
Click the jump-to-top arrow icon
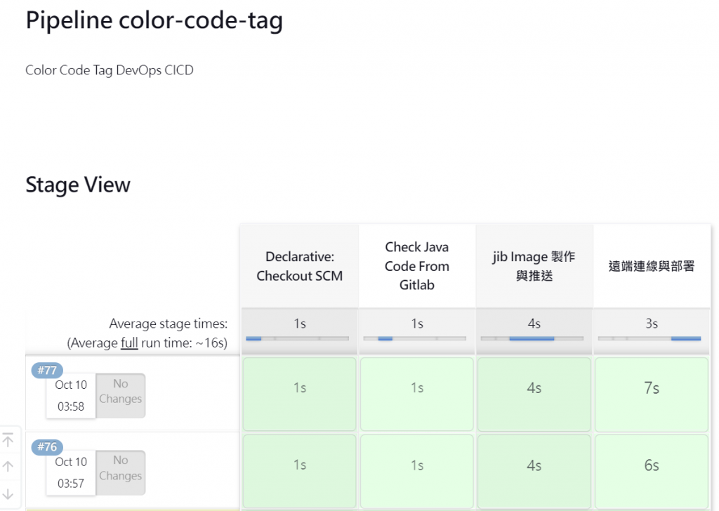(8, 440)
